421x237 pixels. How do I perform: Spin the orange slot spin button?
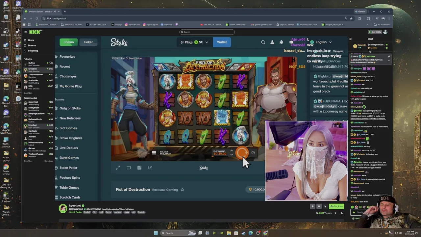pos(242,153)
